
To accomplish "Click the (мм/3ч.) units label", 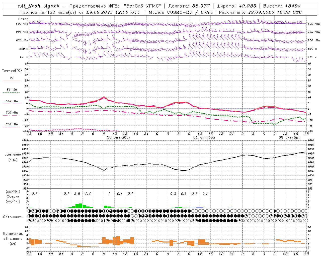I will point(13,192).
